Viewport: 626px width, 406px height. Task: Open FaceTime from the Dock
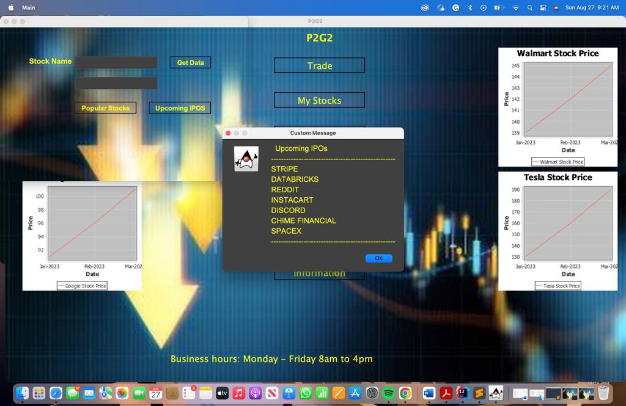[139, 394]
